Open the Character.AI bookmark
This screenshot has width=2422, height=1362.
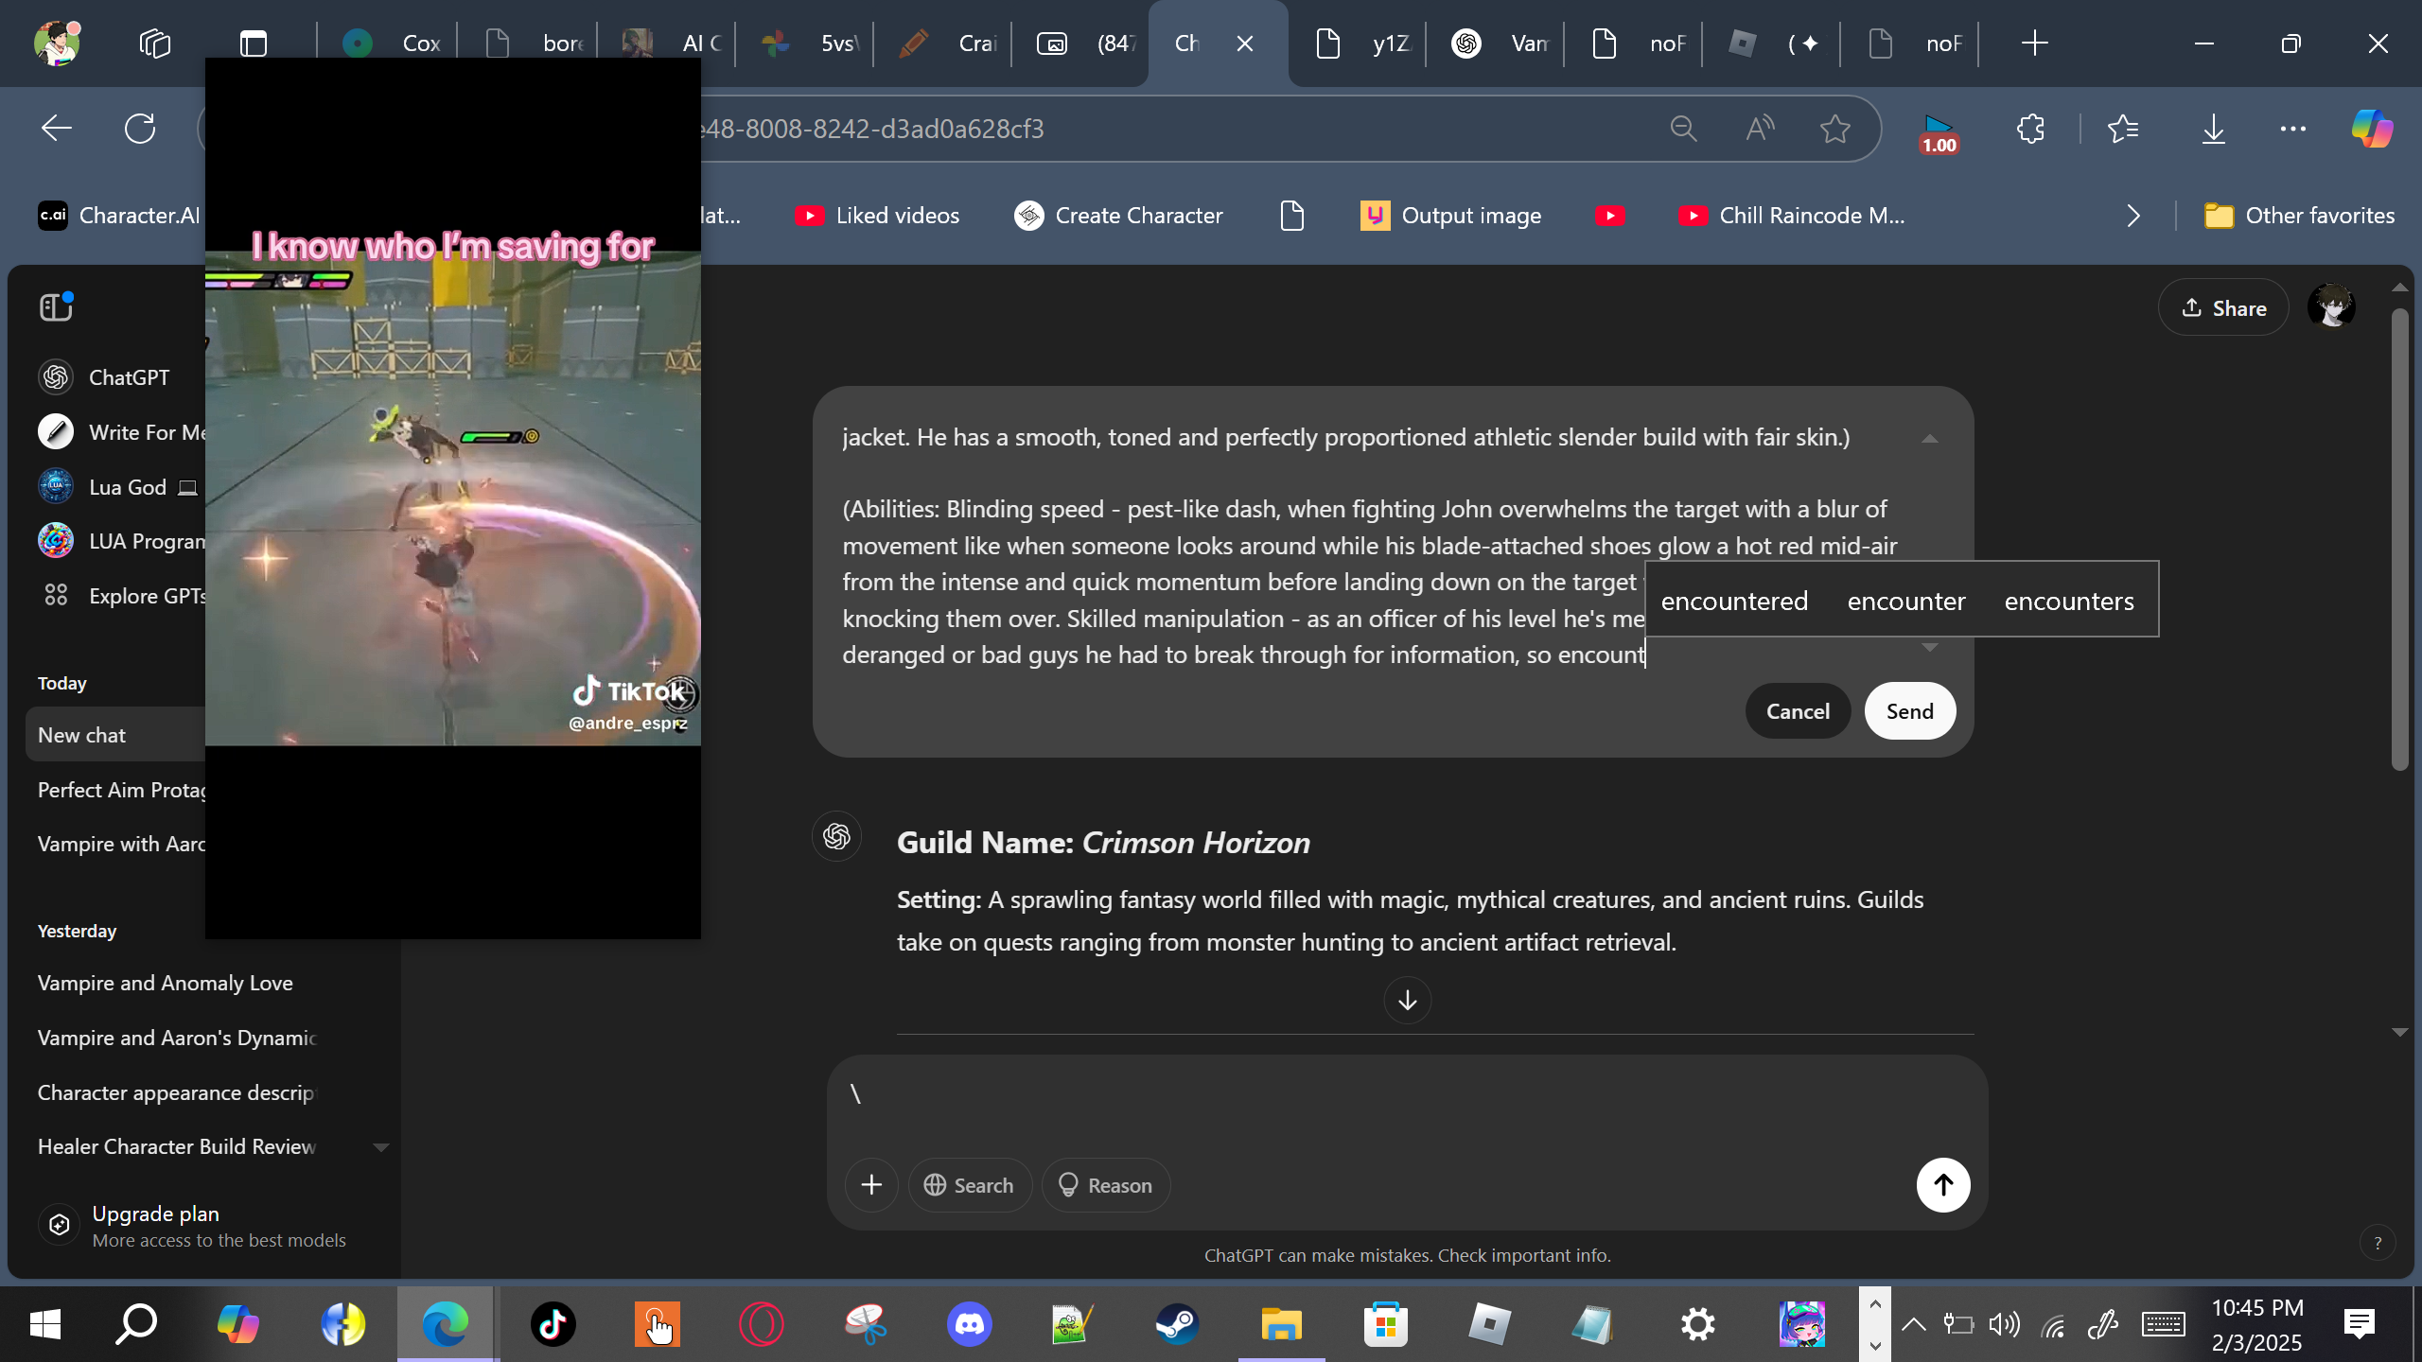(119, 216)
